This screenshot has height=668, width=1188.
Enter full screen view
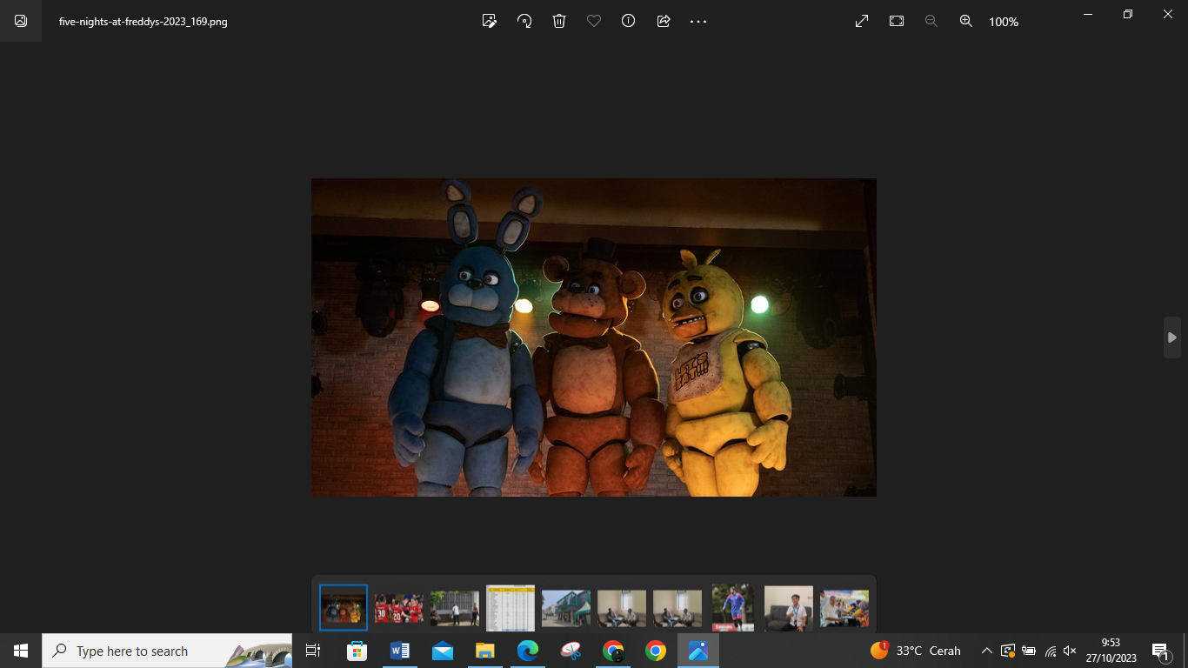(862, 21)
